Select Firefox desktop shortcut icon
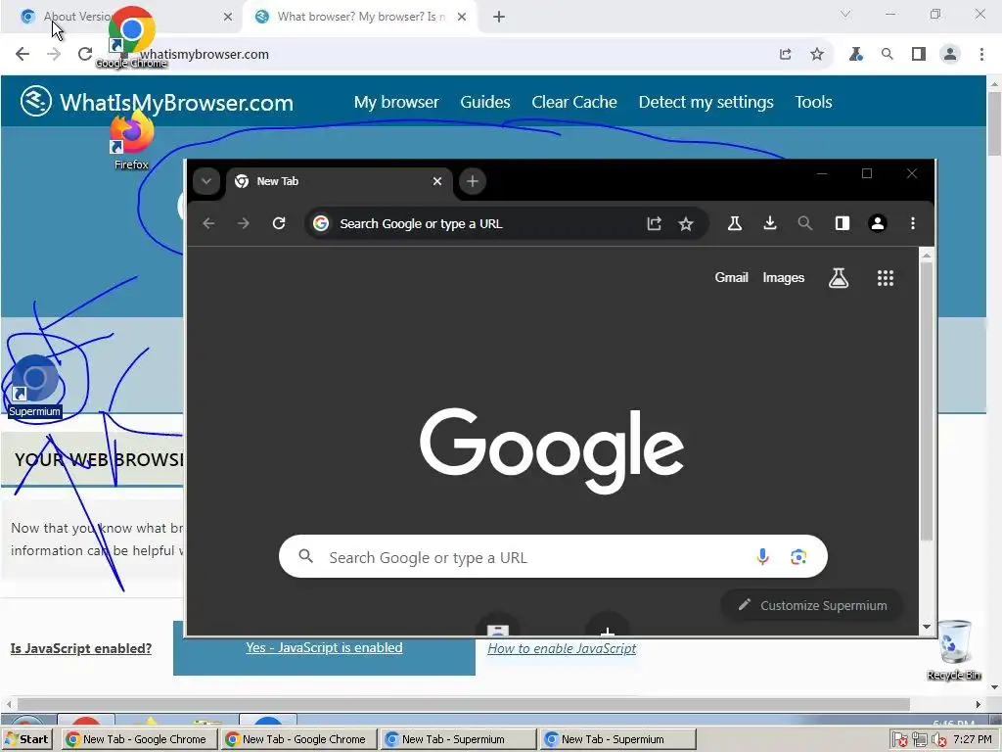 coord(131,141)
